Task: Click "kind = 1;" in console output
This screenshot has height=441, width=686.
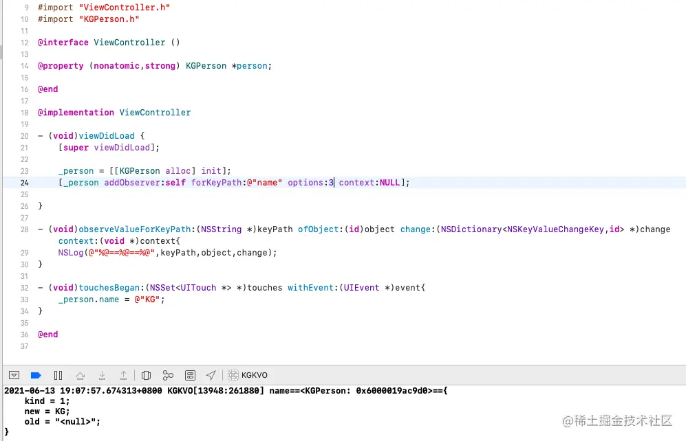Action: click(x=47, y=401)
